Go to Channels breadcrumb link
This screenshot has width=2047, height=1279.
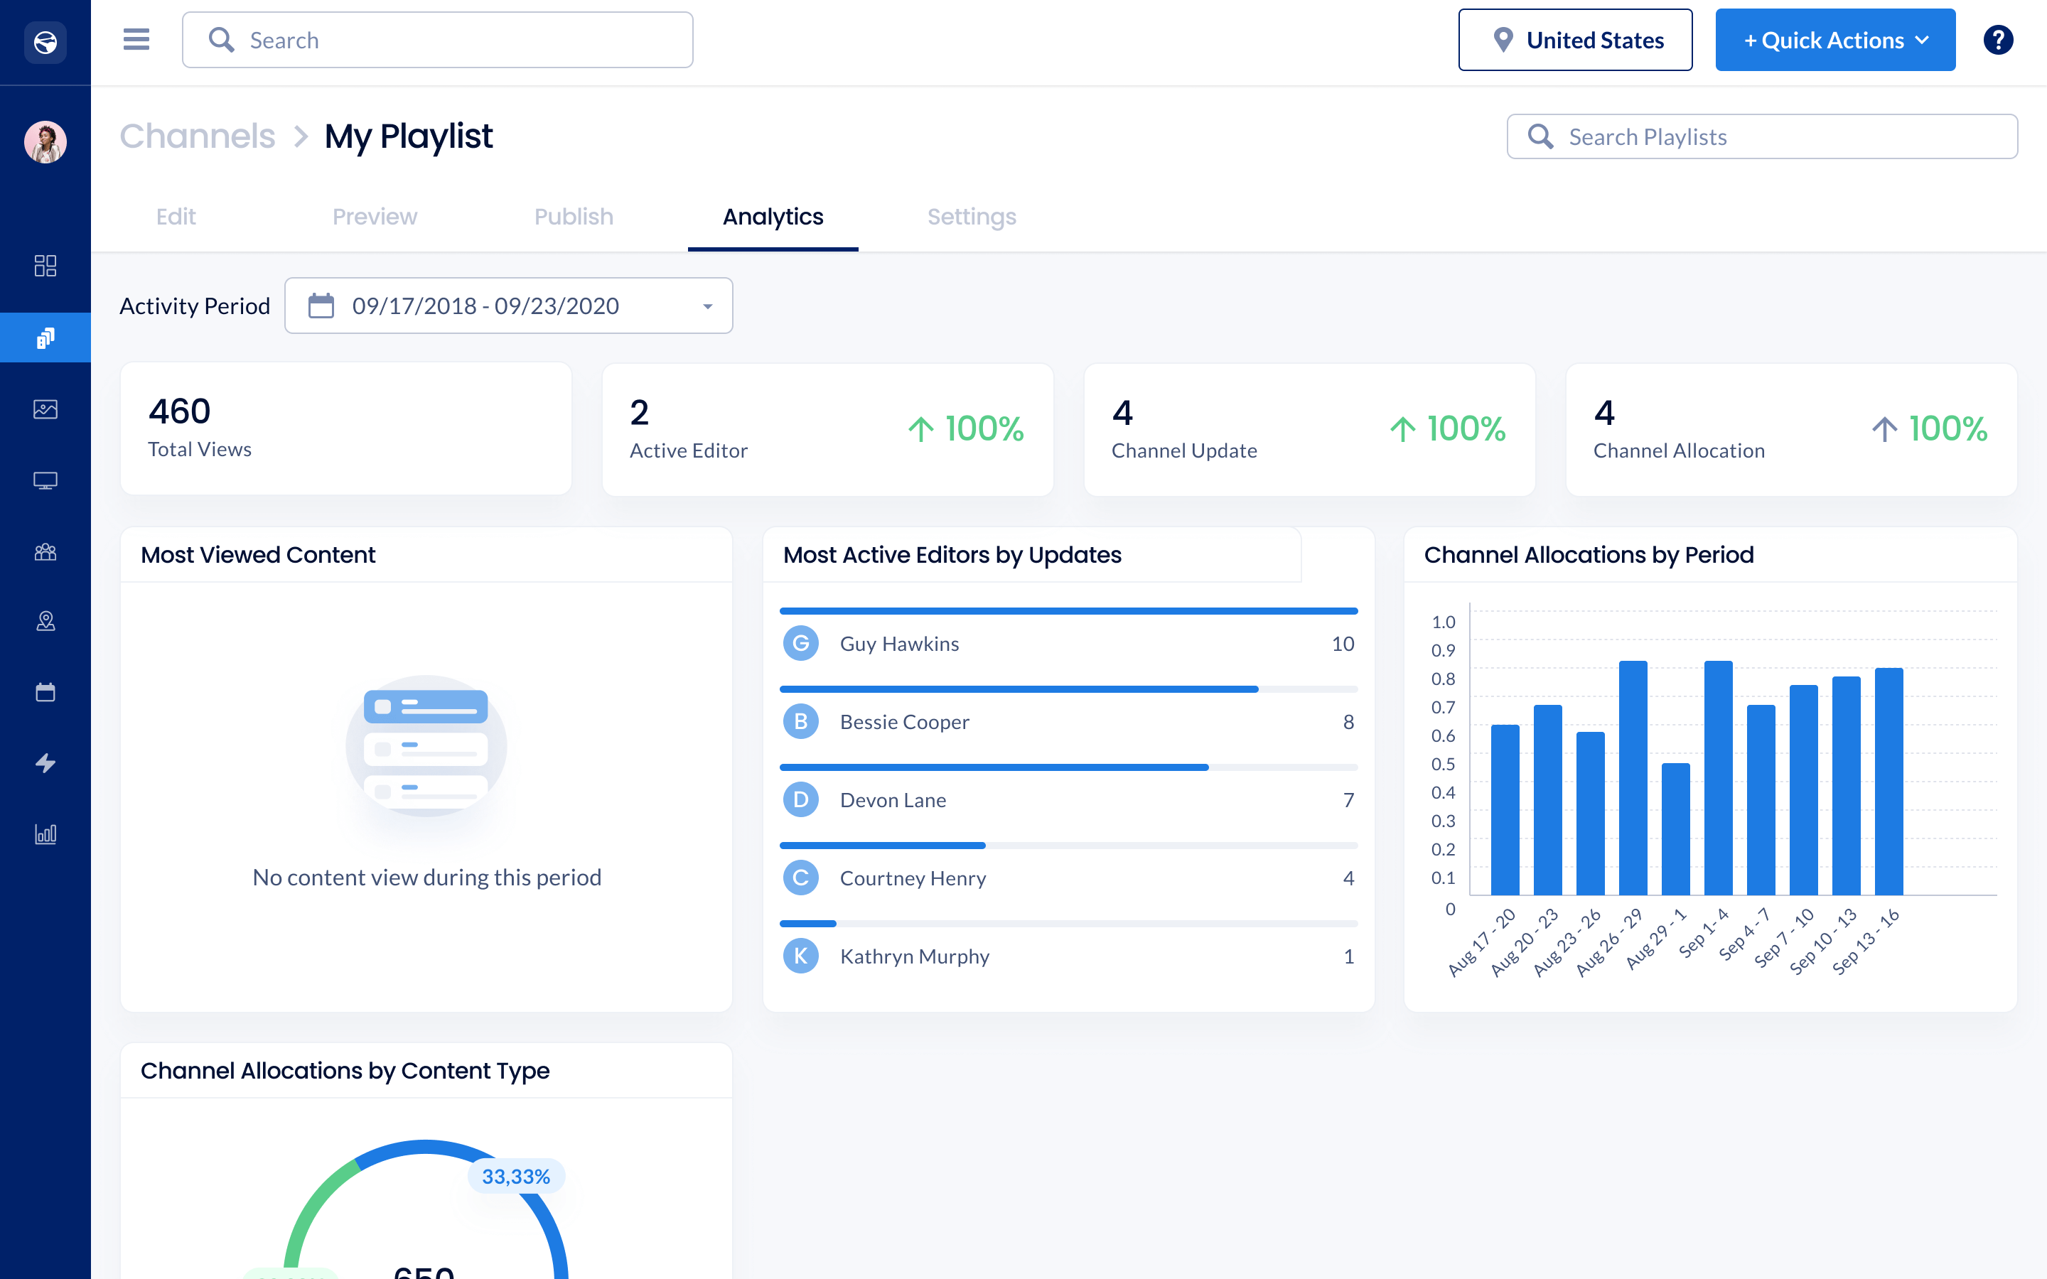click(x=197, y=136)
